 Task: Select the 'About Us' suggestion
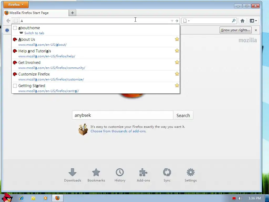[96, 42]
